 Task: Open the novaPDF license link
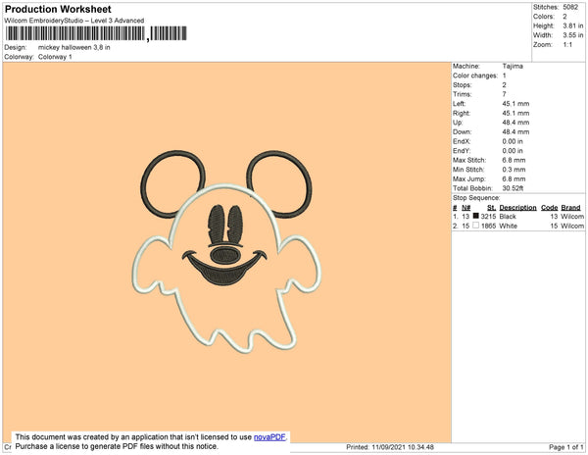[269, 437]
